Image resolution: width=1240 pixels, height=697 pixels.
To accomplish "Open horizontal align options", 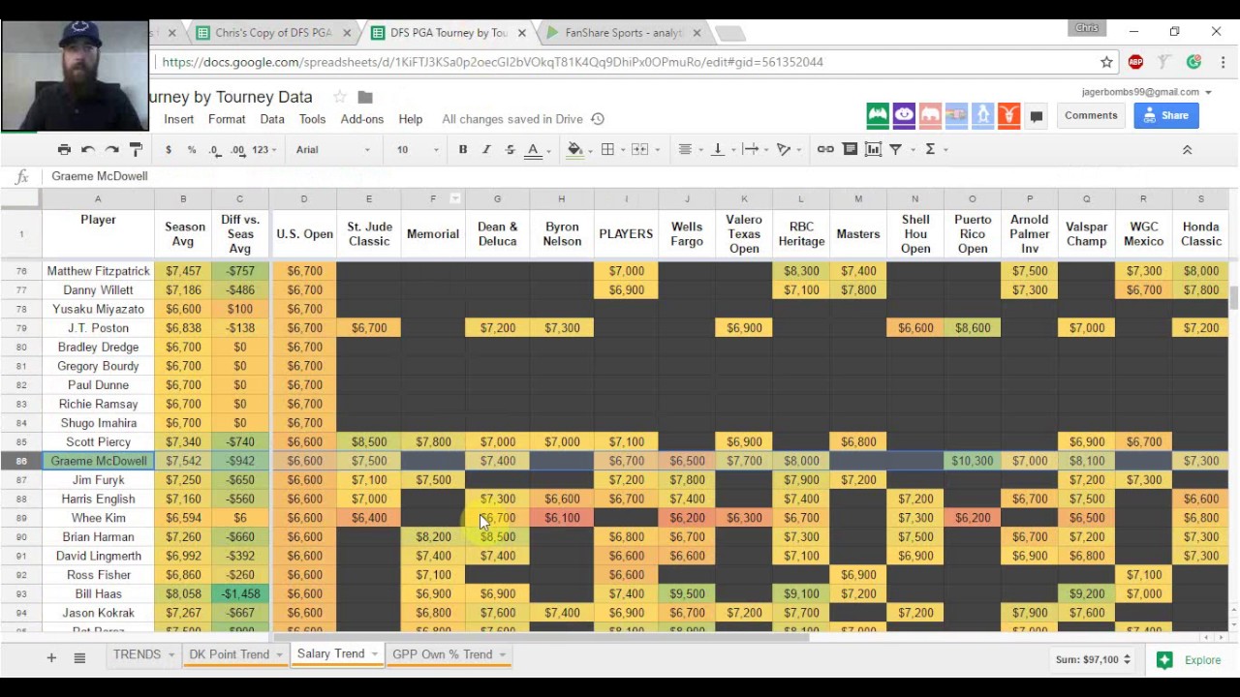I will point(686,149).
